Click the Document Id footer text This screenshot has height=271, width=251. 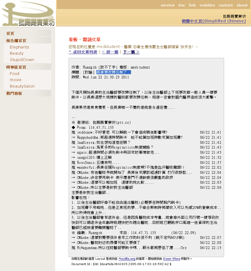click(121, 264)
